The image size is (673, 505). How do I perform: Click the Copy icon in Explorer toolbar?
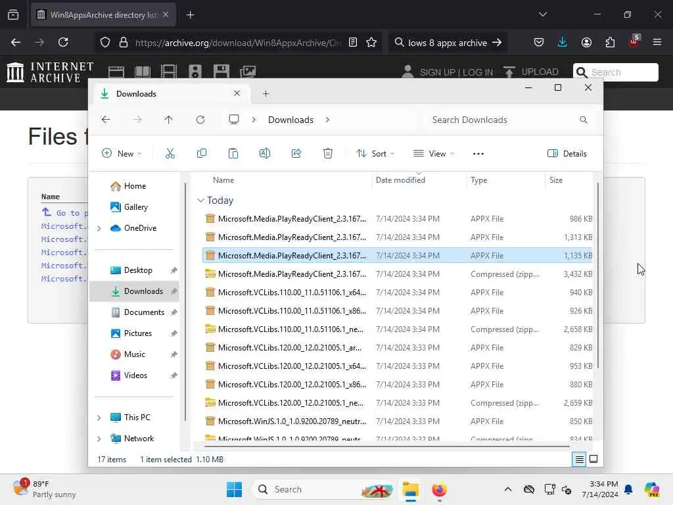click(x=201, y=153)
